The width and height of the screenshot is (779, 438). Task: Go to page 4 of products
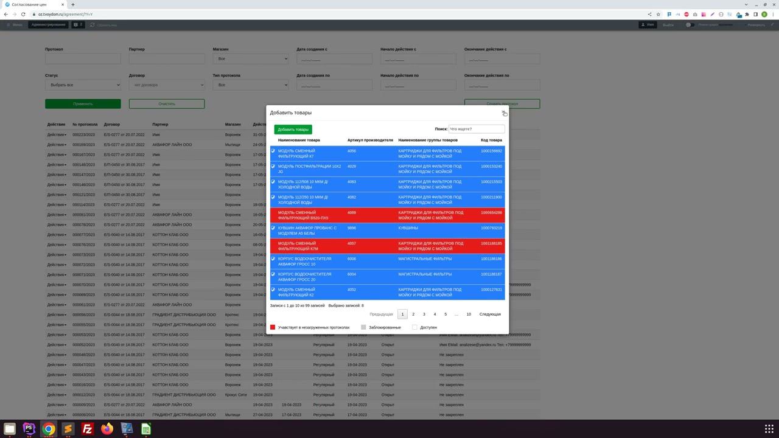pyautogui.click(x=435, y=314)
